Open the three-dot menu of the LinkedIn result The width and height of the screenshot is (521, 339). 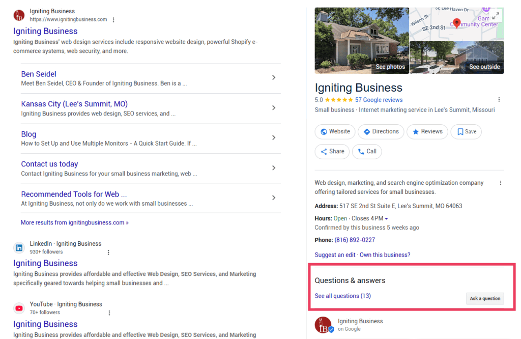coord(108,252)
